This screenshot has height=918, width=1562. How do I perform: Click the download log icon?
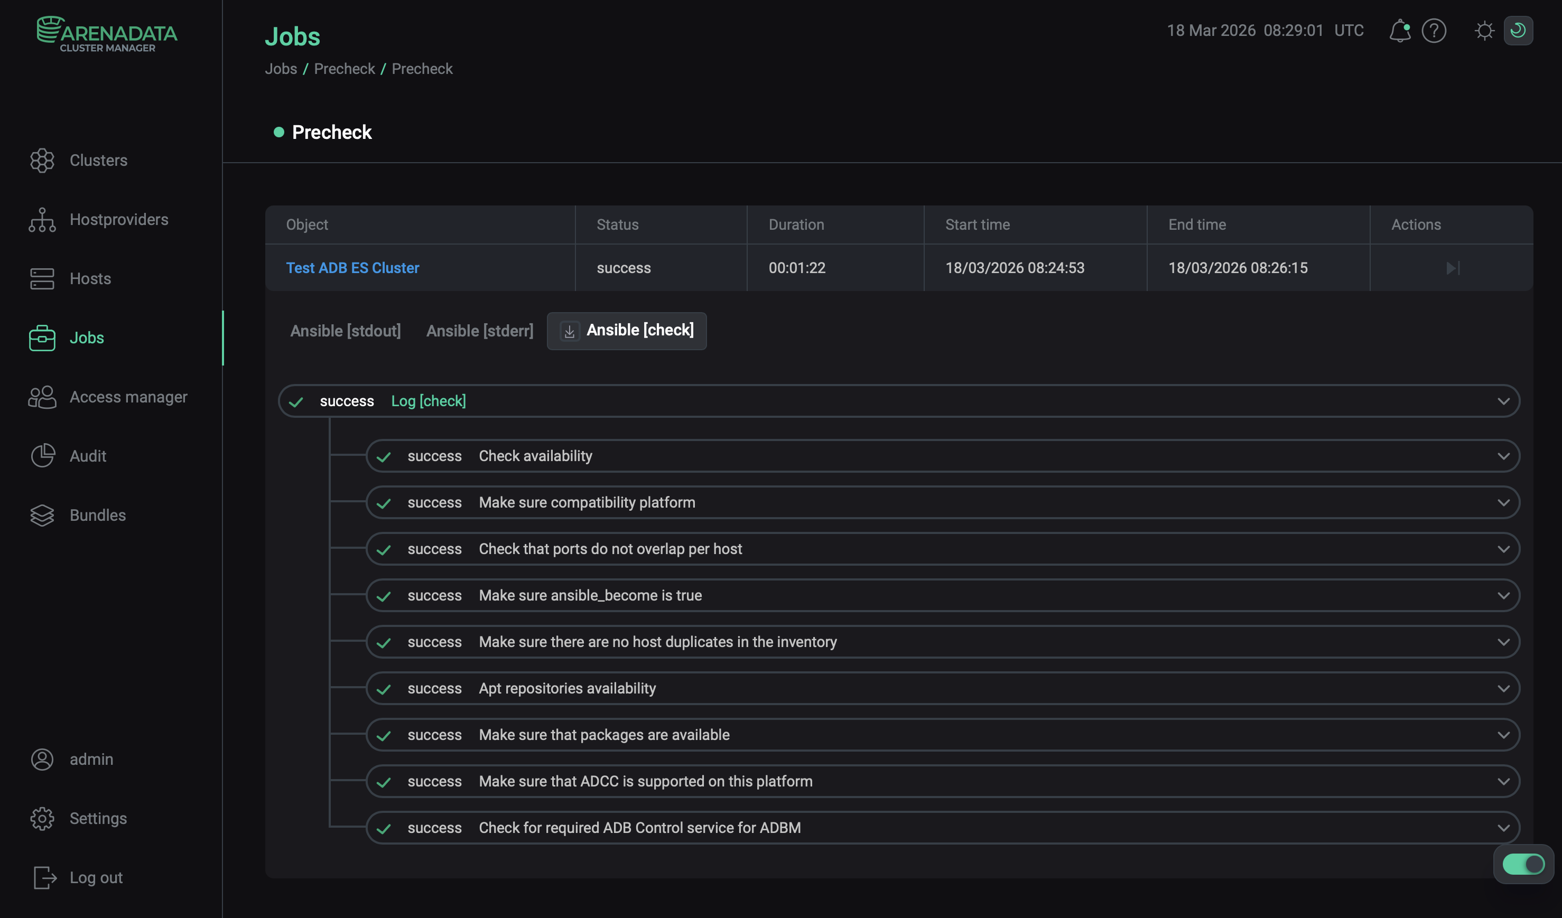pos(569,331)
